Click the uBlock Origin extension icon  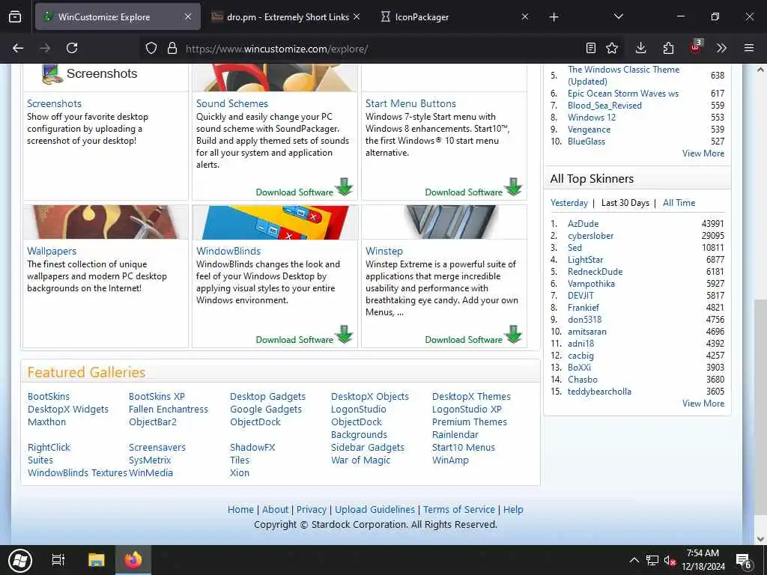[696, 47]
